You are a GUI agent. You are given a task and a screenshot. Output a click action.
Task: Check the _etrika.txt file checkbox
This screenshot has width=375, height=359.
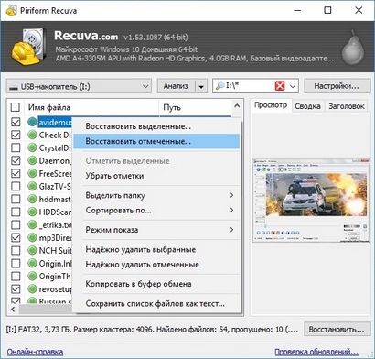click(16, 224)
